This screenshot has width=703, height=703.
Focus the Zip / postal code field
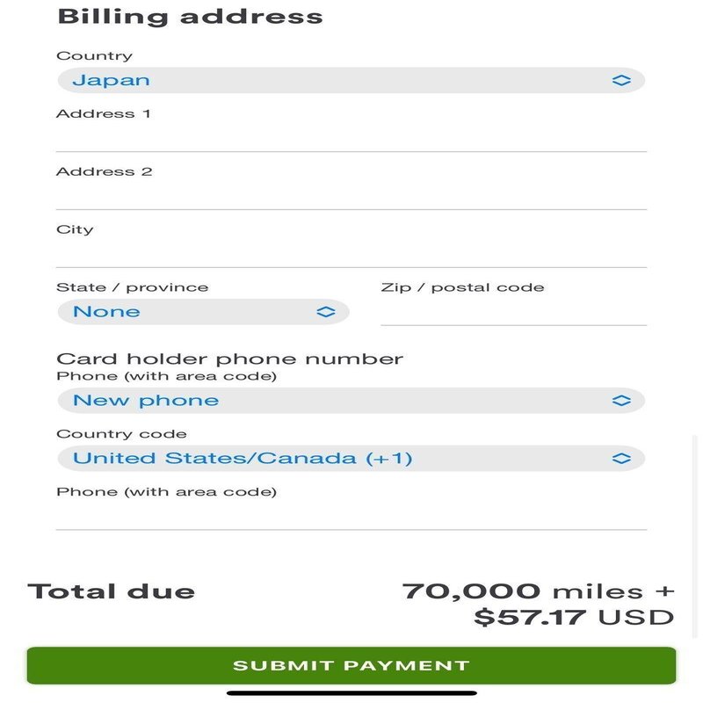[x=513, y=311]
